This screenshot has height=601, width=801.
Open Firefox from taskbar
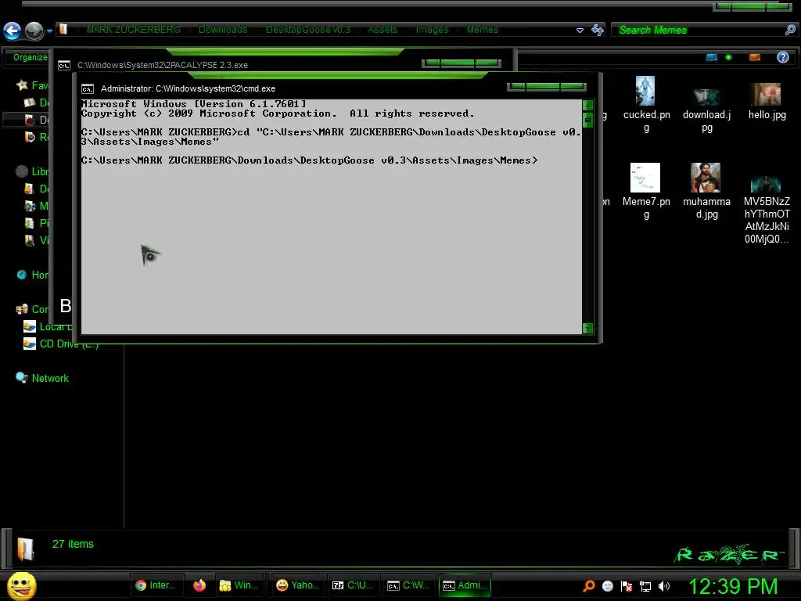point(199,585)
